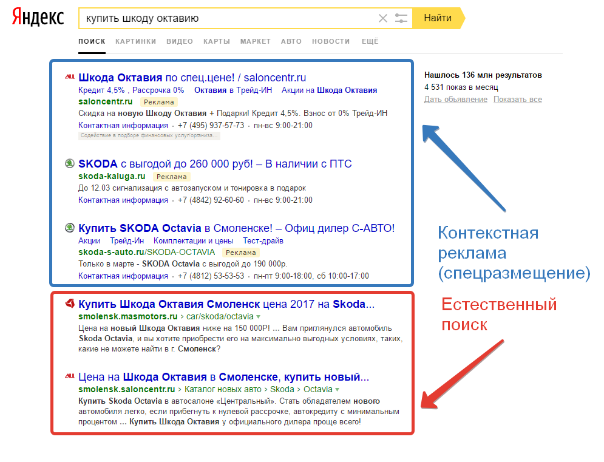Click the green saloncentr.ru ad URL
This screenshot has width=604, height=462.
point(105,102)
